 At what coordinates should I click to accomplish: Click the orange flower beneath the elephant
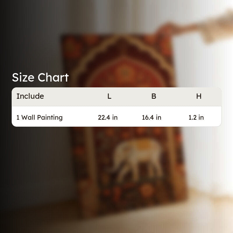point(146,190)
